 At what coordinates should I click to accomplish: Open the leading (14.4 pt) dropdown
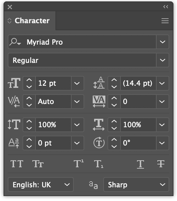coord(162,83)
